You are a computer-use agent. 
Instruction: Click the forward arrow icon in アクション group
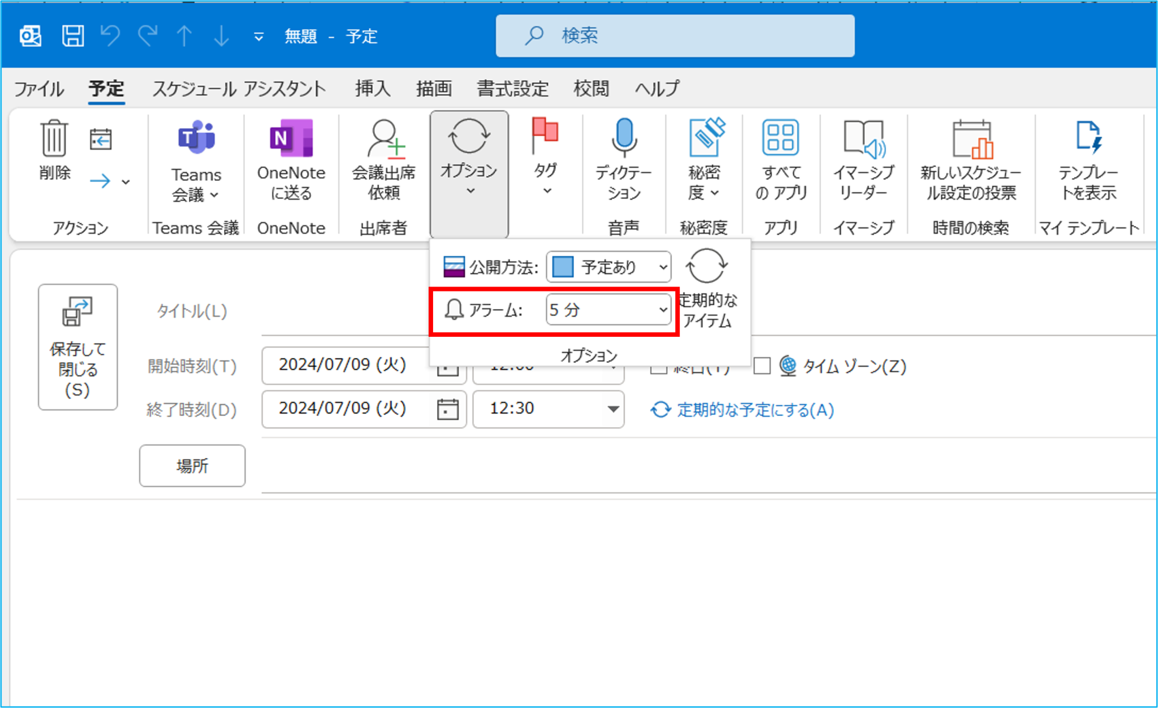pos(100,181)
